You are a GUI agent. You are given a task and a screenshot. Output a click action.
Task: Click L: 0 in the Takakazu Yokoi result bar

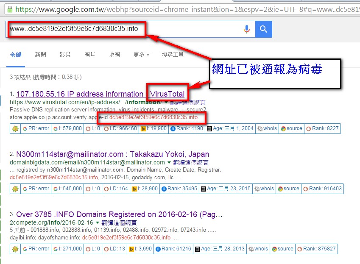[93, 189]
